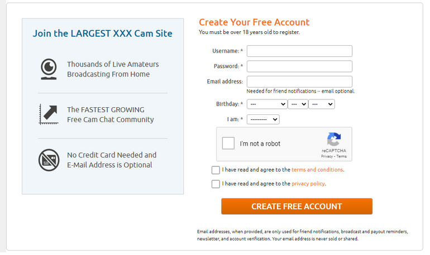The height and width of the screenshot is (255, 430).
Task: Click the webcam icon
Action: [x=49, y=69]
